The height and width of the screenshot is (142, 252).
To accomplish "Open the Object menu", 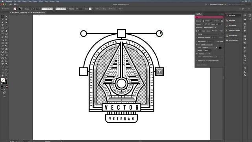I will [24, 1].
